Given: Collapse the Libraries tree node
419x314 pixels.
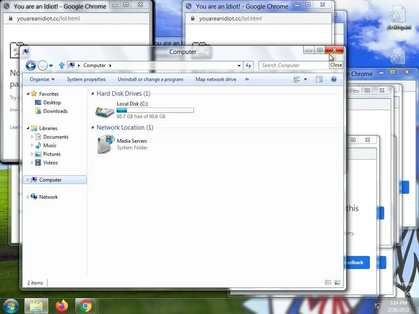Looking at the screenshot, I should click(28, 128).
